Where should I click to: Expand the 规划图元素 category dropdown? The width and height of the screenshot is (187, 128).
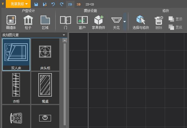[64, 35]
